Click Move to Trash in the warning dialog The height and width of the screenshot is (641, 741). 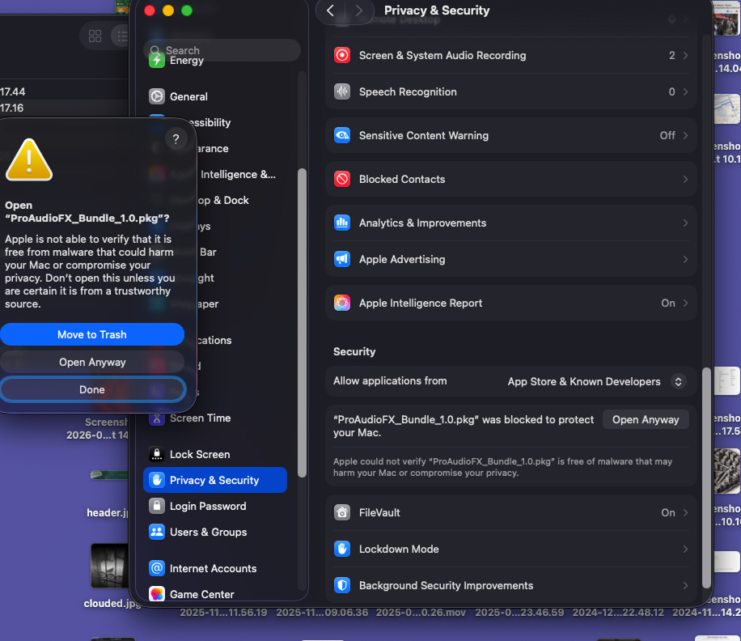pos(93,334)
